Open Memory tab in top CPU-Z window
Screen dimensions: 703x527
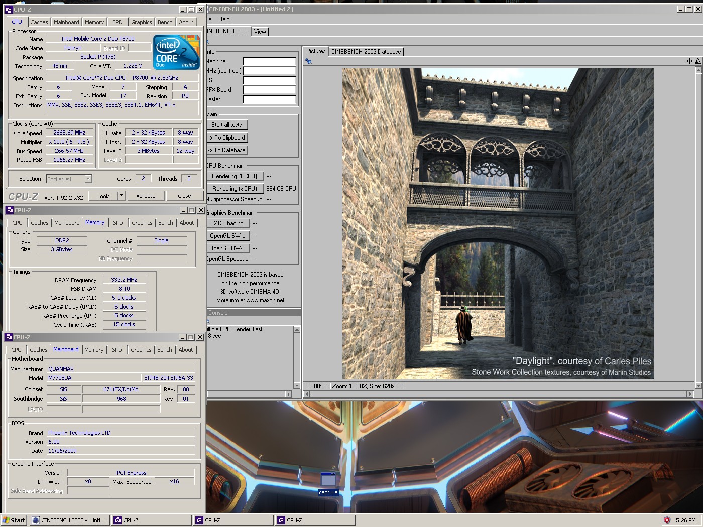94,22
